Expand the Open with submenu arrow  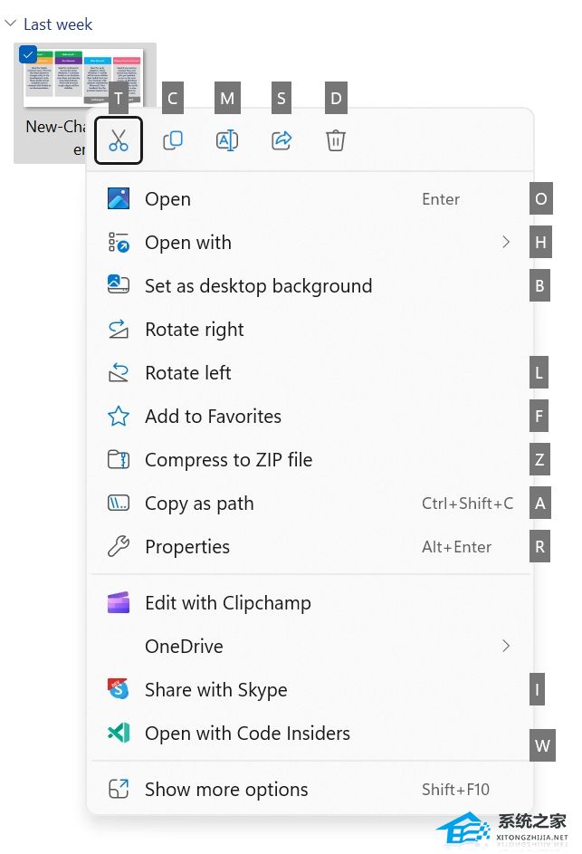click(x=506, y=243)
